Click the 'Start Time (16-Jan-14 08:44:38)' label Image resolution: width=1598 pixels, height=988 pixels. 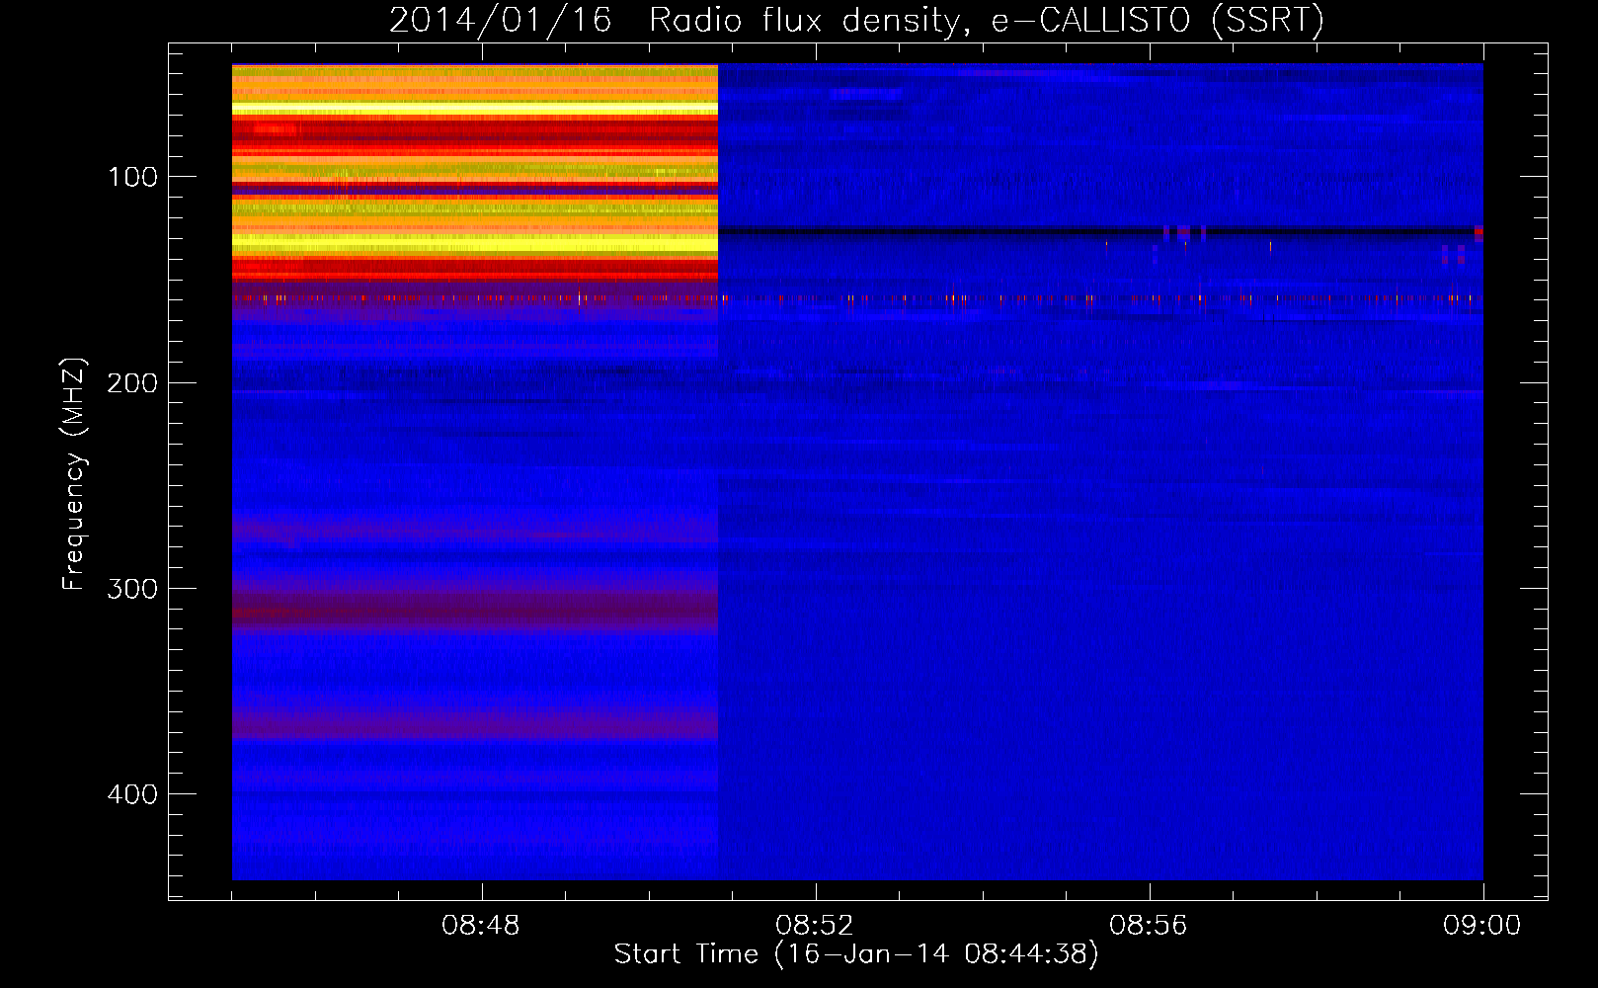point(856,954)
